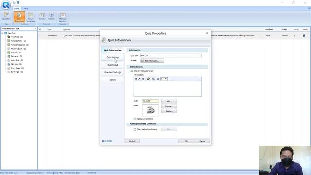The width and height of the screenshot is (311, 175).
Task: Open the Question Settings tab
Action: pyautogui.click(x=112, y=72)
